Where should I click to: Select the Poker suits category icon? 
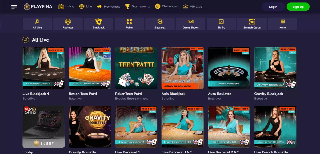(x=129, y=22)
